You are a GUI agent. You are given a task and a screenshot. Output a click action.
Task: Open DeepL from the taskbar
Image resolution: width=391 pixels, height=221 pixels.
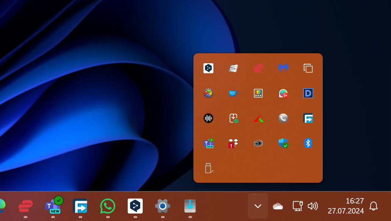pyautogui.click(x=135, y=206)
